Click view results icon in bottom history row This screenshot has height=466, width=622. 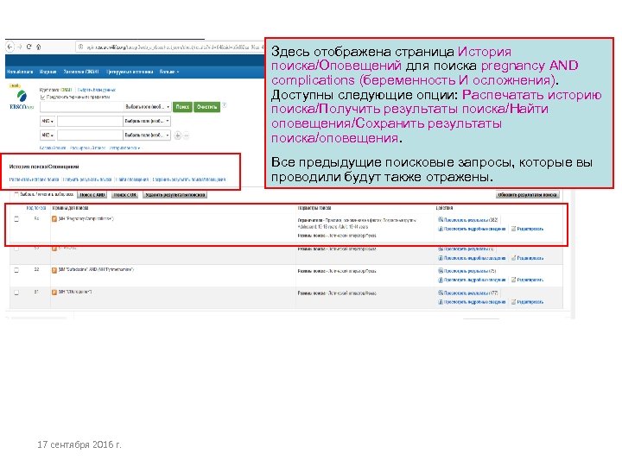tap(441, 293)
